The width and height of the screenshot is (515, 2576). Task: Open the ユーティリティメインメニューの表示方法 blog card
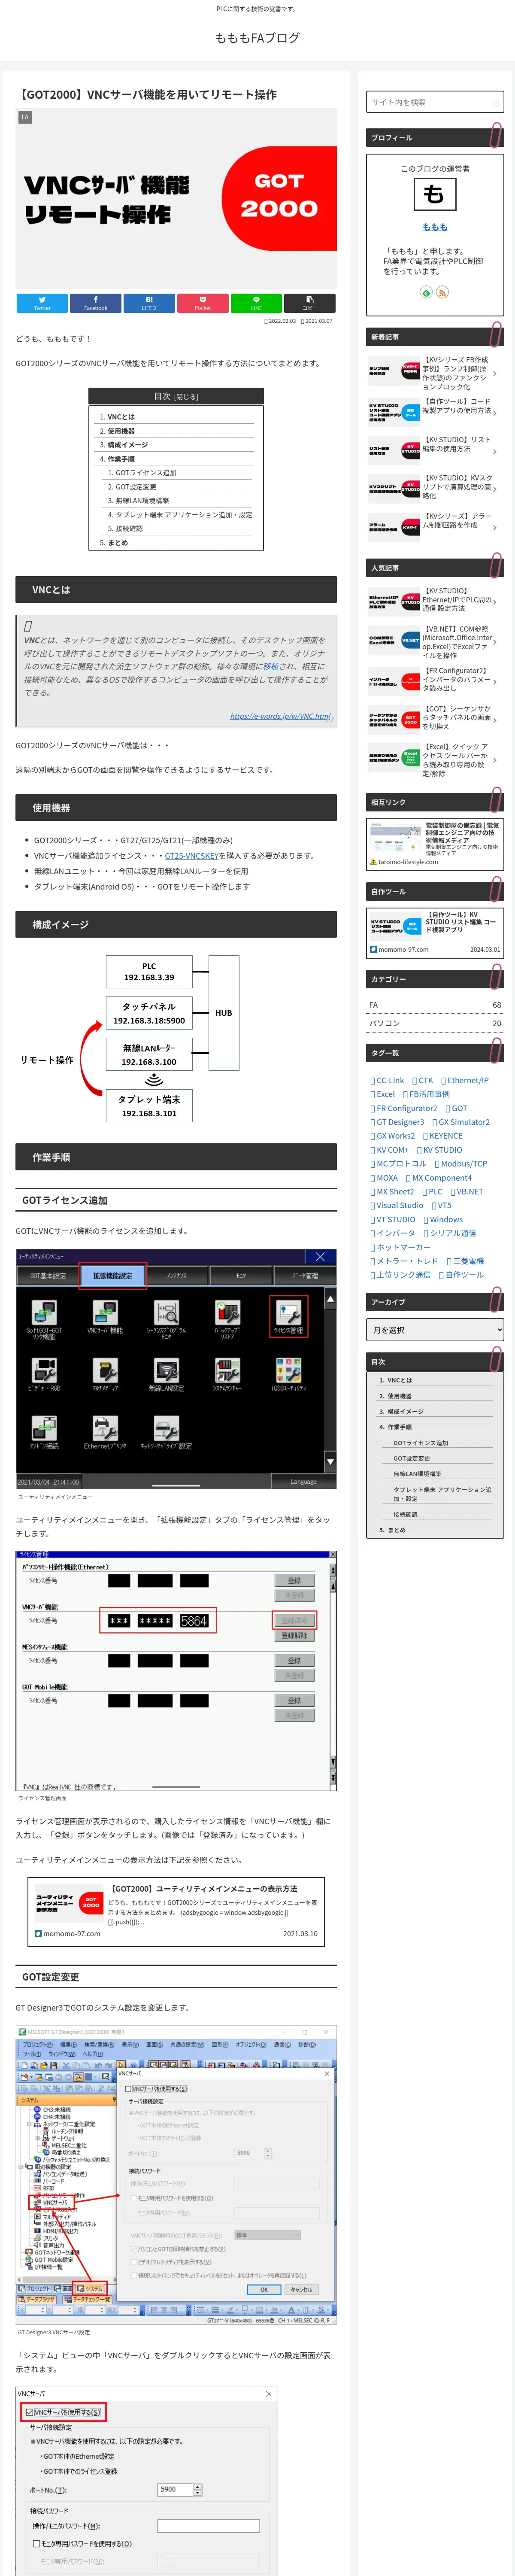point(176,1911)
